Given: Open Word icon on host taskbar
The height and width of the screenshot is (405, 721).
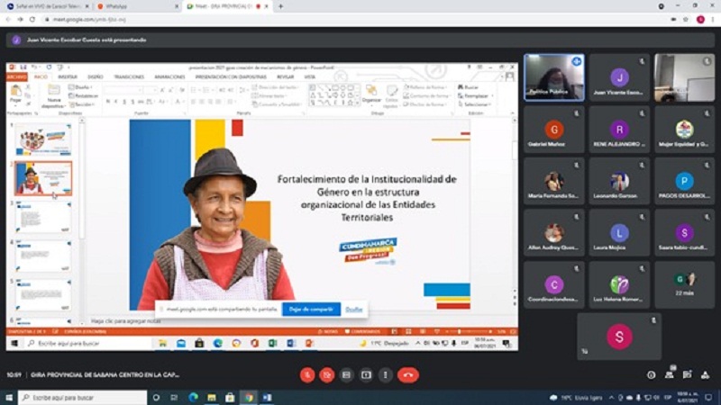Looking at the screenshot, I should [x=267, y=397].
